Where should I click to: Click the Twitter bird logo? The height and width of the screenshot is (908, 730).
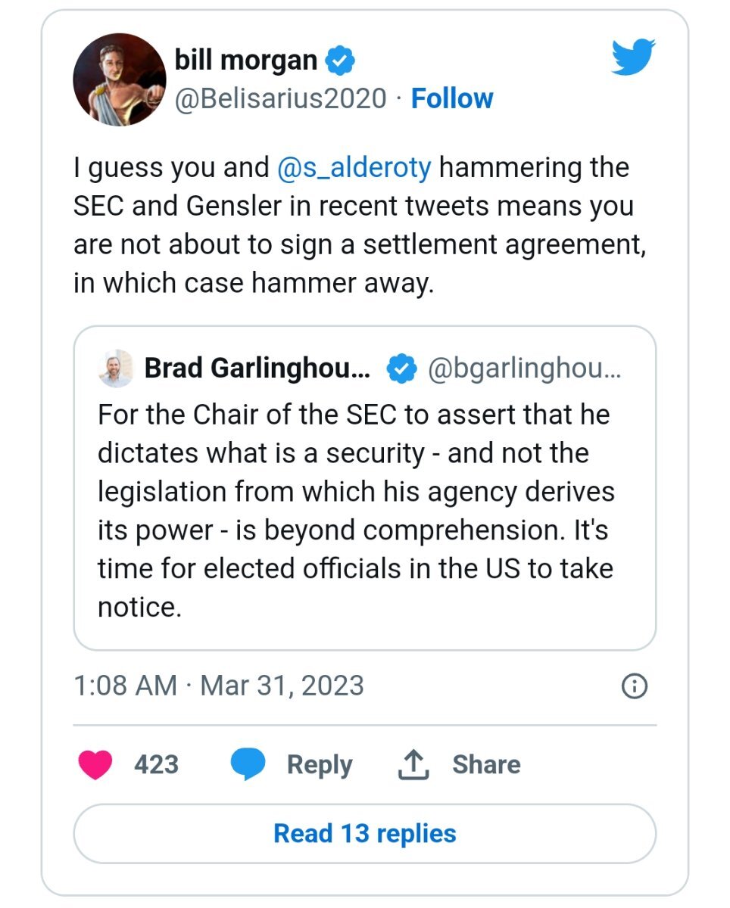click(633, 58)
